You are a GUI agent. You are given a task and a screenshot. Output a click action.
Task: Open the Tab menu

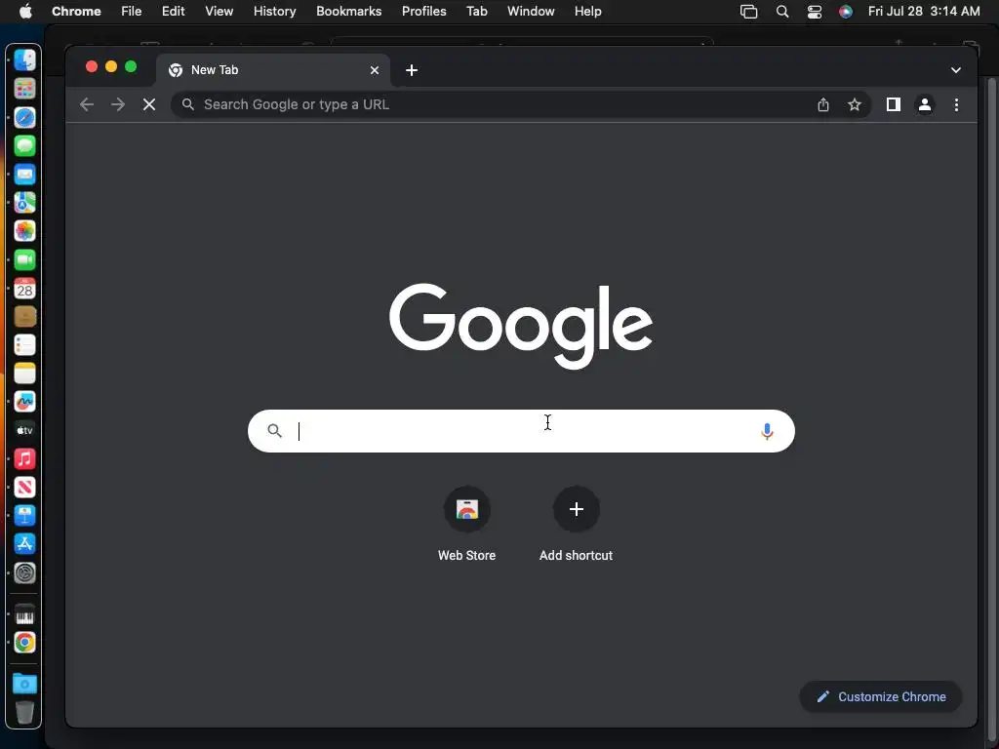[476, 12]
